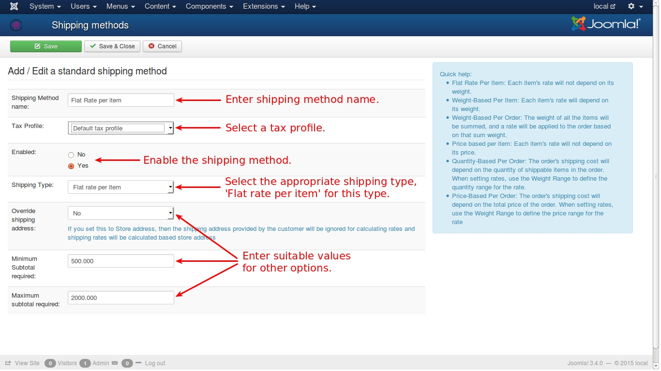Image resolution: width=661 pixels, height=371 pixels.
Task: Click the vertical page scrollbar
Action: [656, 178]
